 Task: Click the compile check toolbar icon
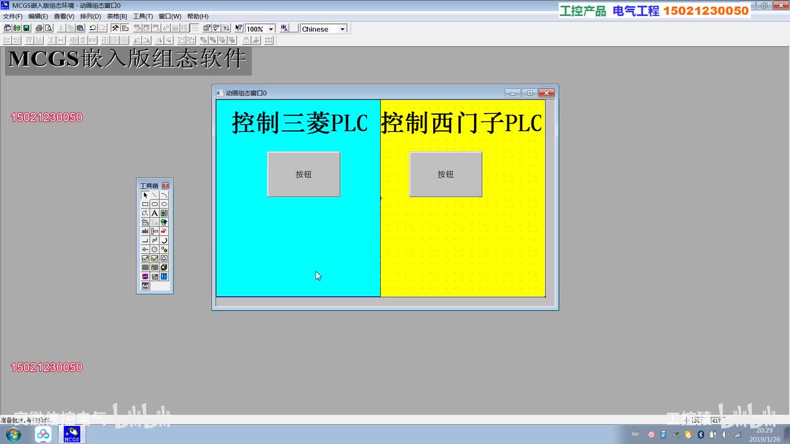tap(216, 28)
